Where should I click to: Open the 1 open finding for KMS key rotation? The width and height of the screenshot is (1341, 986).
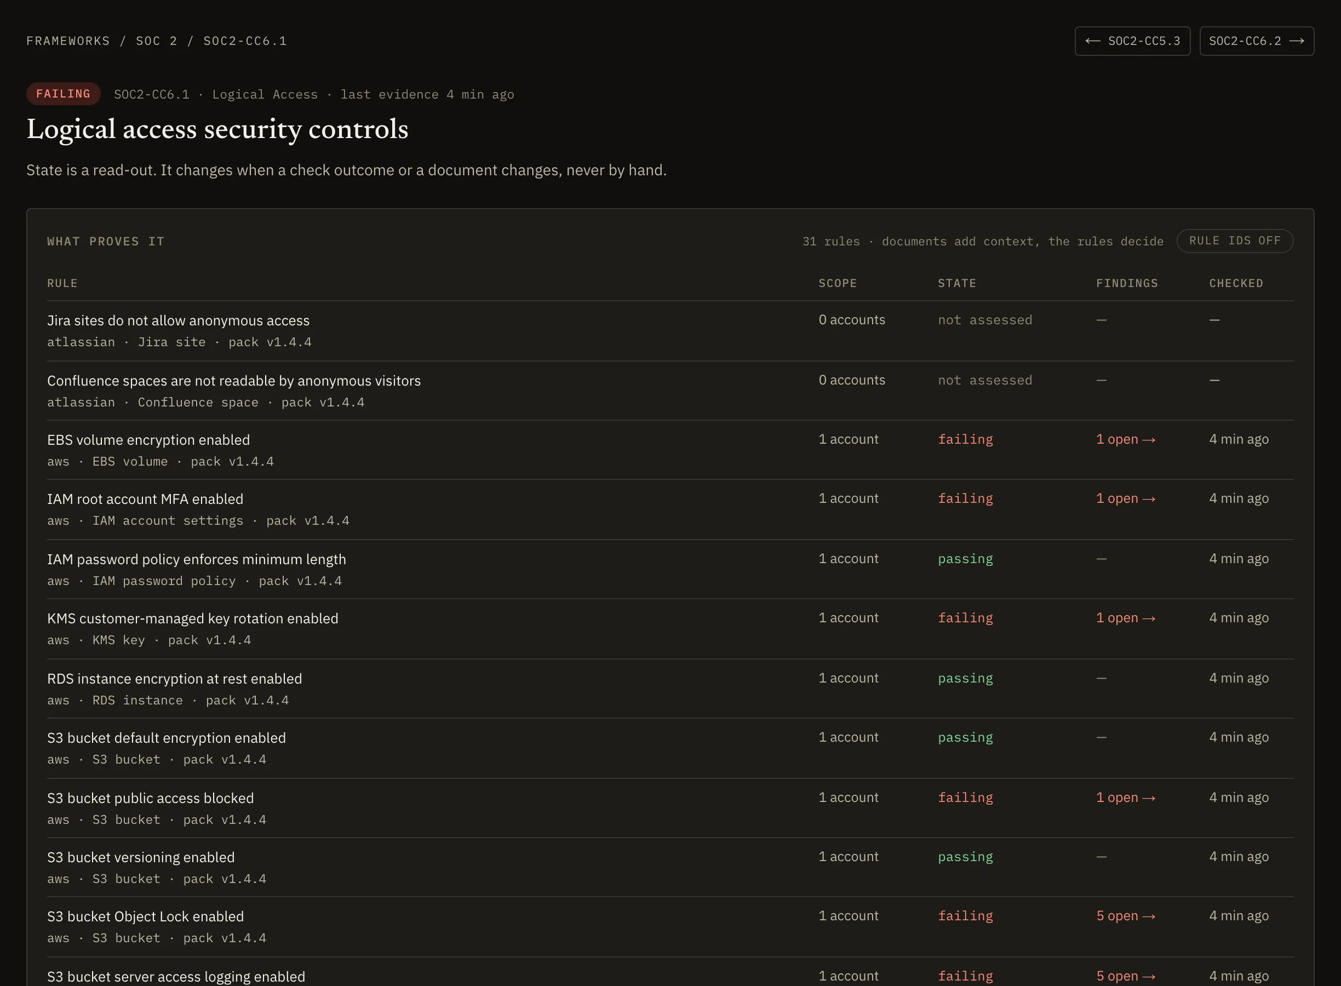pyautogui.click(x=1126, y=618)
